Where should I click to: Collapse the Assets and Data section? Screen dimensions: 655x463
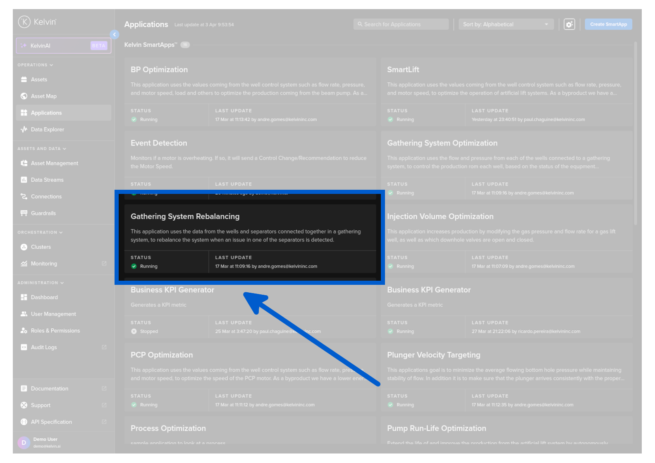click(65, 149)
